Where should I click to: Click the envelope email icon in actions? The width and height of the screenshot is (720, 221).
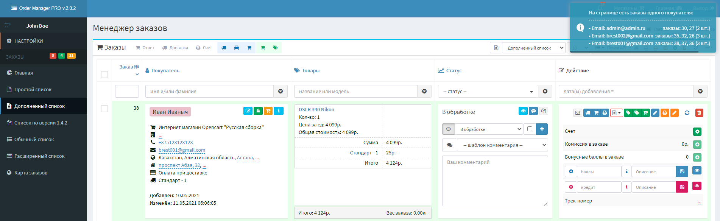click(x=577, y=113)
